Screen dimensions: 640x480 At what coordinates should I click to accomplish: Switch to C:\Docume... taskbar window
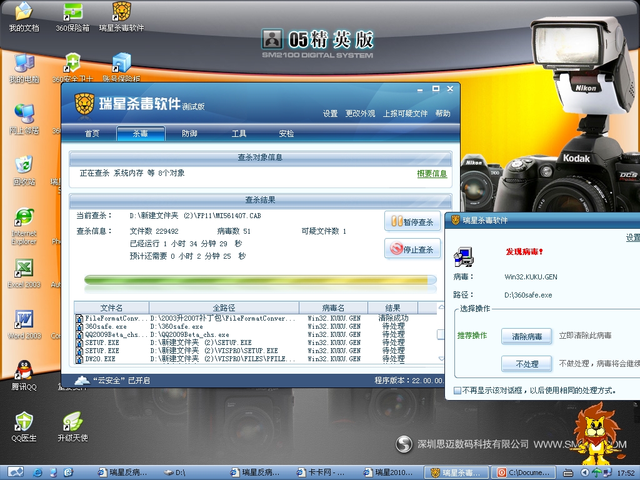click(x=523, y=472)
